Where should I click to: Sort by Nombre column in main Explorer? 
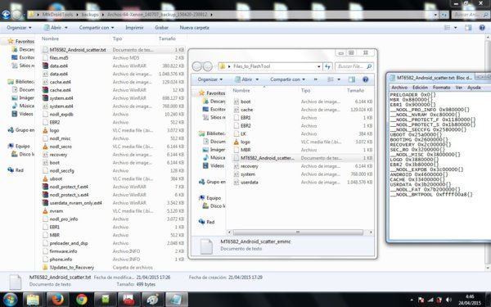pos(50,38)
